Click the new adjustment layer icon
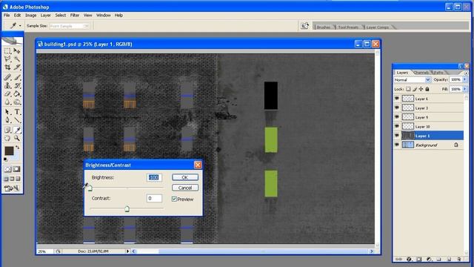The width and height of the screenshot is (474, 267). [429, 259]
